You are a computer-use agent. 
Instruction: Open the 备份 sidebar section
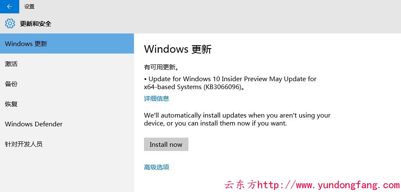click(x=67, y=84)
